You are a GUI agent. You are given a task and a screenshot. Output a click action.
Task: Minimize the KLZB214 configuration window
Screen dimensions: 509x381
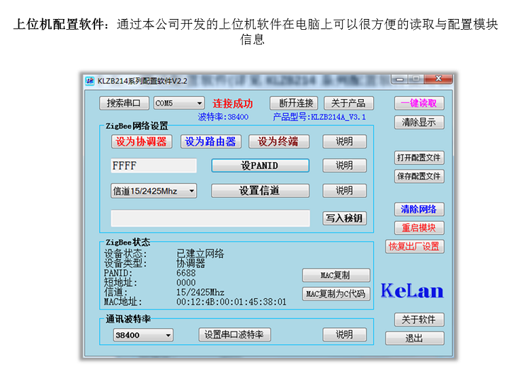point(400,79)
